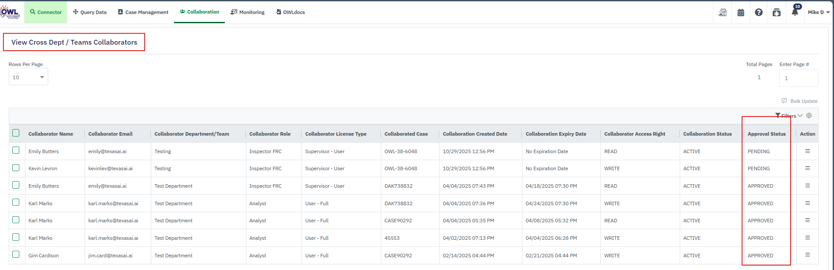The width and height of the screenshot is (834, 270).
Task: Open the calendar icon in top bar
Action: pyautogui.click(x=741, y=13)
